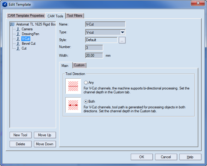
Task: Click the Cut tool icon in tree
Action: point(18,48)
